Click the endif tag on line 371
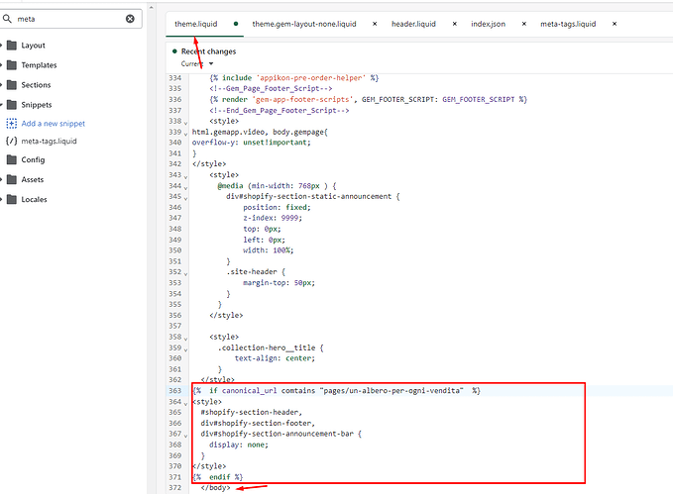 coord(218,477)
